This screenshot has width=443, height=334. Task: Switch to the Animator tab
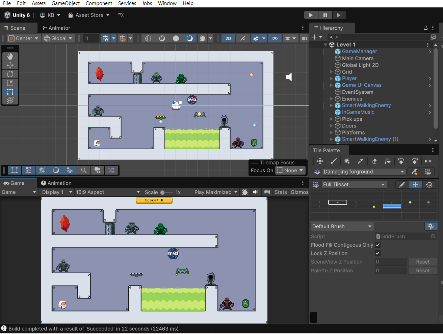click(x=56, y=28)
